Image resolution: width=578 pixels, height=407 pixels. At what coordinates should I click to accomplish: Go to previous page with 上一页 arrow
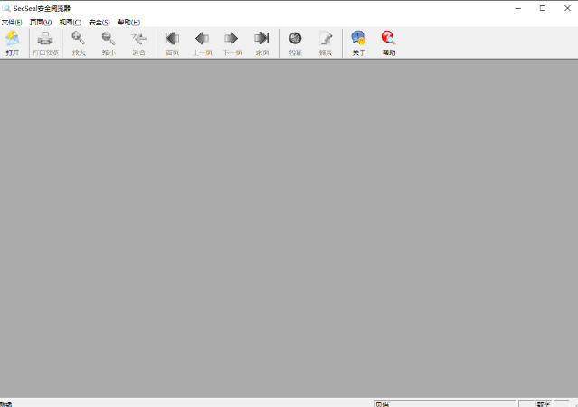(x=202, y=42)
